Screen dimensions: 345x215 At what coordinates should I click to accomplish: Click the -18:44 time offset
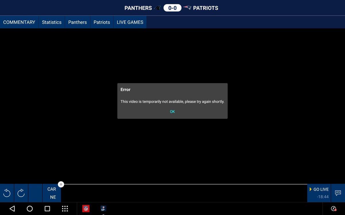pyautogui.click(x=323, y=197)
